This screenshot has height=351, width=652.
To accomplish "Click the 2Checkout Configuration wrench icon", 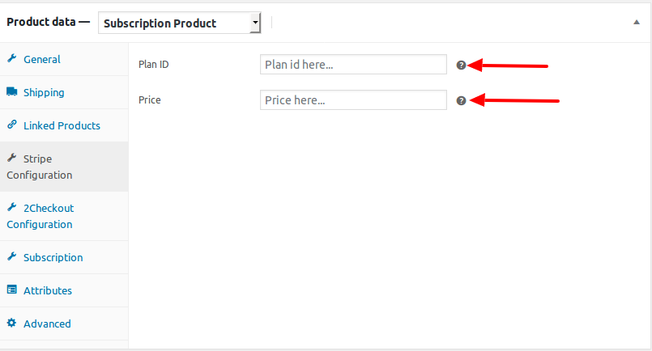I will coord(12,207).
